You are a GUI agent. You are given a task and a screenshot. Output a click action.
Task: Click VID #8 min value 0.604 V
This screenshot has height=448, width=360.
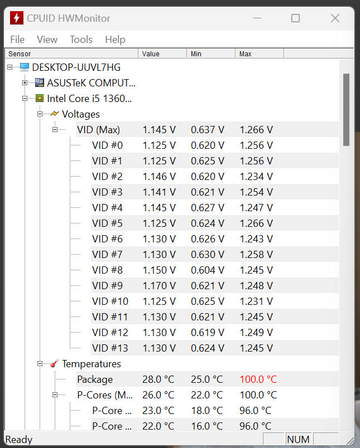click(x=208, y=270)
